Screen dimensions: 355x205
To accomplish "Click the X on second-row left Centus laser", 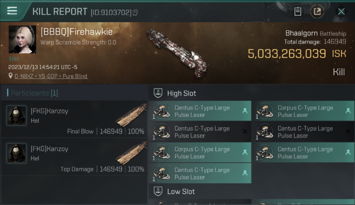I will pyautogui.click(x=245, y=132).
